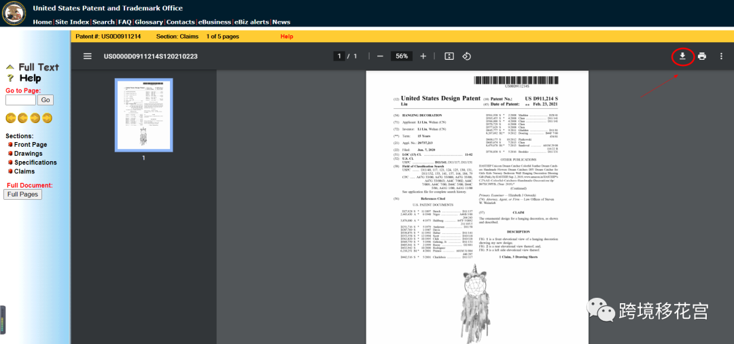Open Site Index in the top navigation
The width and height of the screenshot is (734, 344).
[72, 22]
